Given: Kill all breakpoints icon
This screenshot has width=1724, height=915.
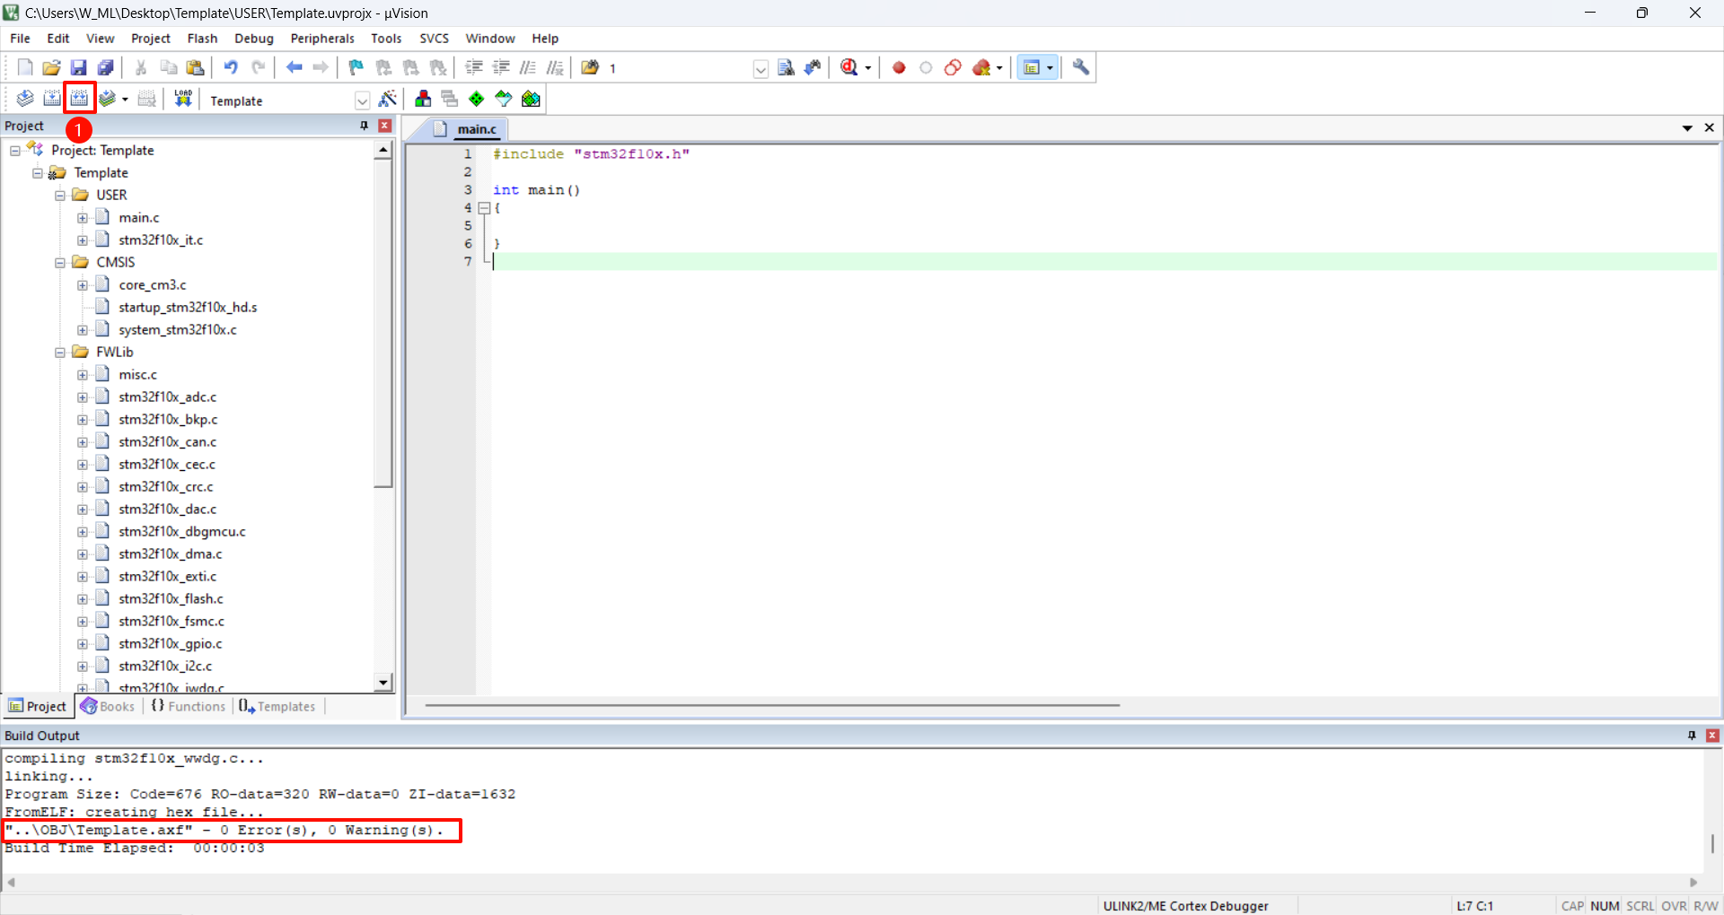Looking at the screenshot, I should coord(981,67).
